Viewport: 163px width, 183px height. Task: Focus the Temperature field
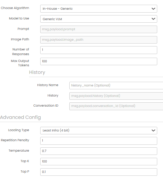click(x=99, y=151)
